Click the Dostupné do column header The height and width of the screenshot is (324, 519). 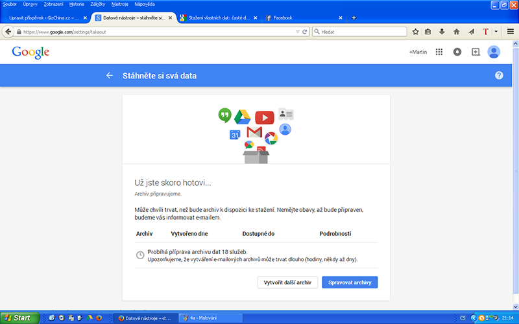(x=258, y=234)
